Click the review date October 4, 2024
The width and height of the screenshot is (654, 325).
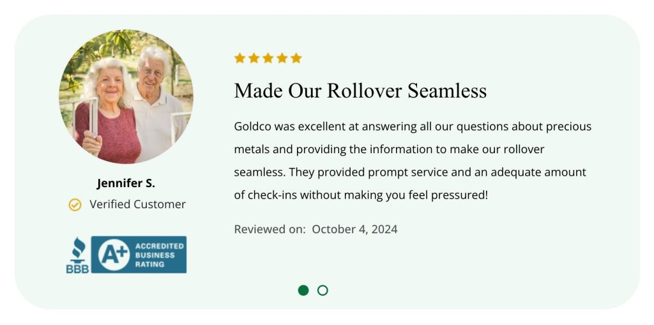point(354,229)
